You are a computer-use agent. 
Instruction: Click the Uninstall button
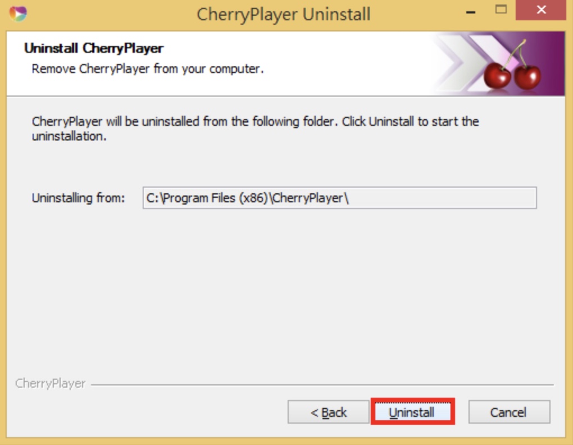click(x=412, y=412)
